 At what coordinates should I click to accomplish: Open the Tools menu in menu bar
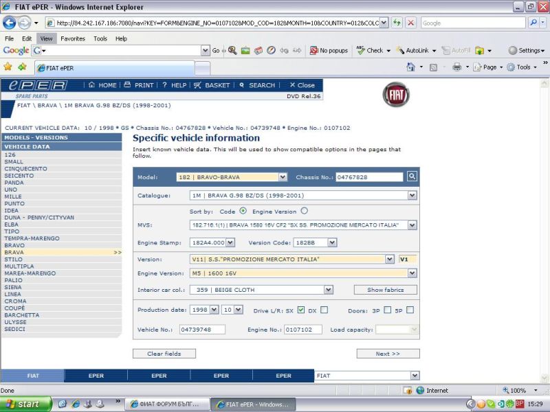pos(100,38)
